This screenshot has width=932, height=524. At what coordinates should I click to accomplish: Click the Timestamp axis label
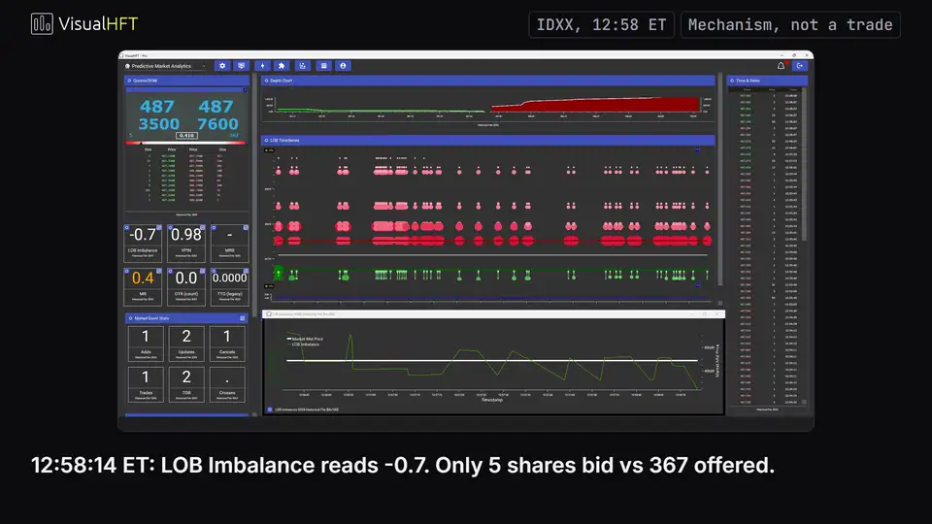(491, 400)
